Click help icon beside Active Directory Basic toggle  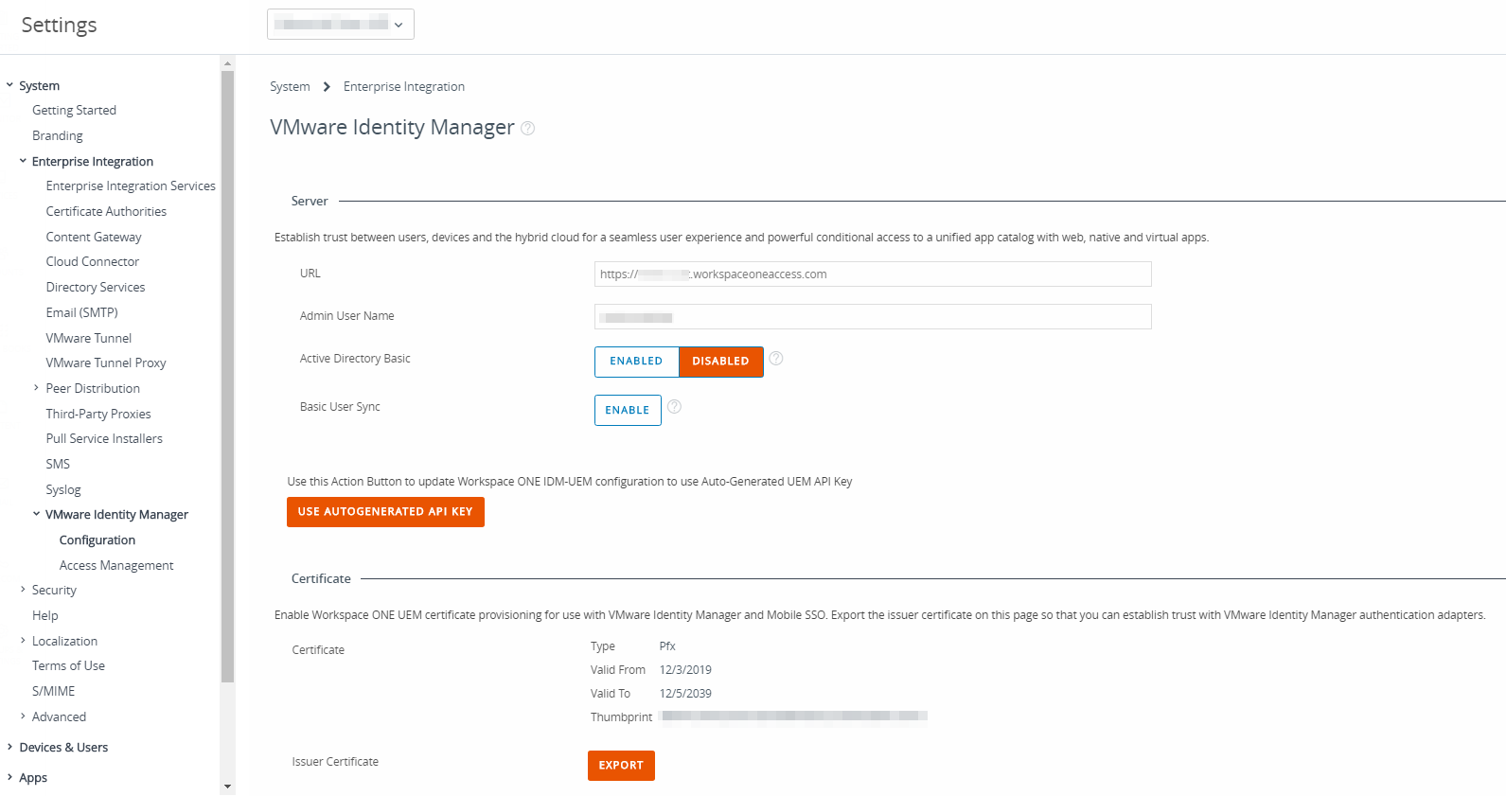click(776, 359)
